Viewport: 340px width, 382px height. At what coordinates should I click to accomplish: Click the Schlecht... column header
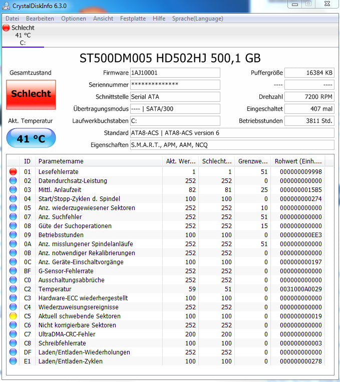(x=216, y=161)
